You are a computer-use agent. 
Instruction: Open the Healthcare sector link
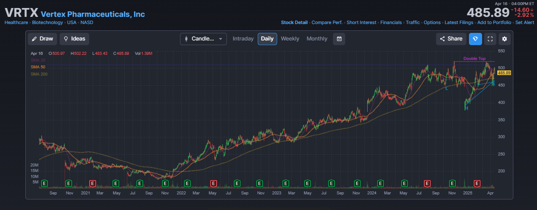click(16, 23)
